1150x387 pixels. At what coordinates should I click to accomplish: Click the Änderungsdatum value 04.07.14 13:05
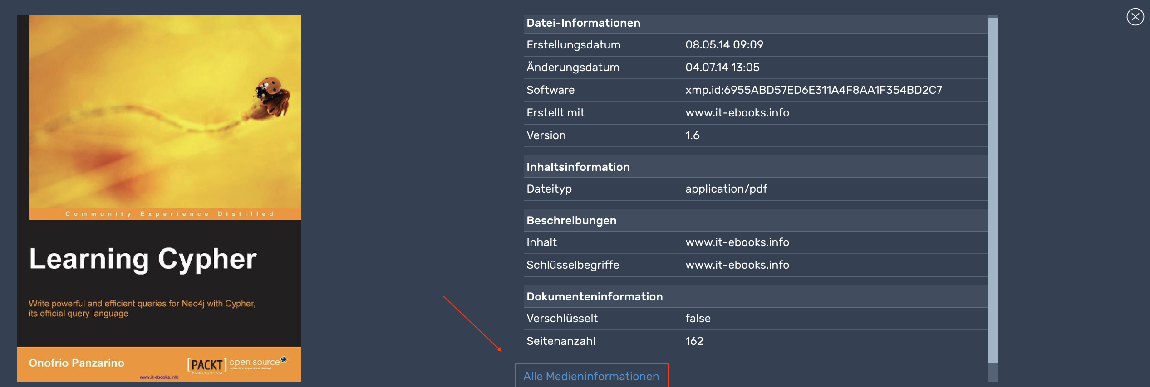[722, 68]
